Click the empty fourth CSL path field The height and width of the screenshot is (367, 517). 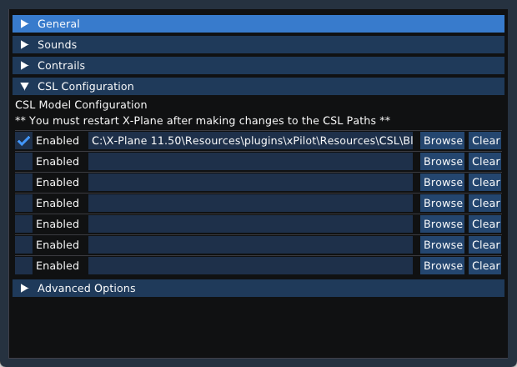click(x=250, y=204)
